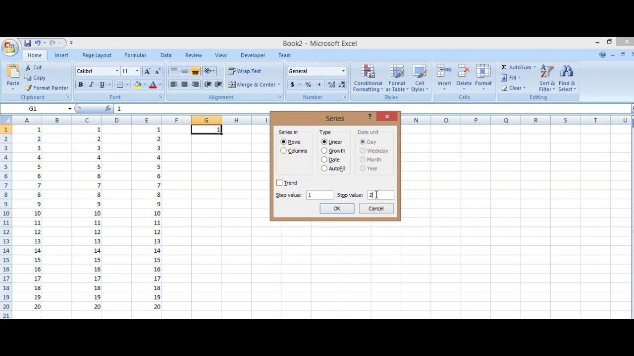This screenshot has height=356, width=634.
Task: Open font name dropdown
Action: [117, 71]
